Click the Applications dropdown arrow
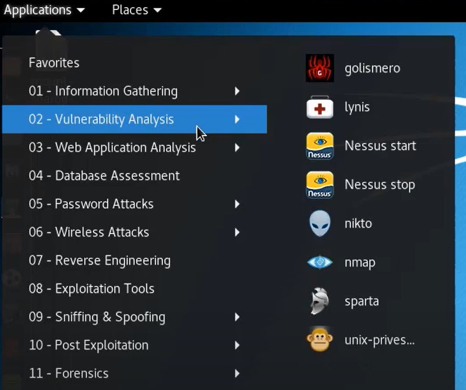This screenshot has width=466, height=390. [81, 11]
